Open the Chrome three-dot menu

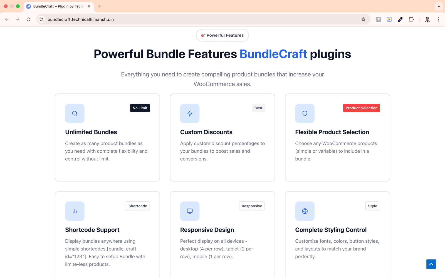click(x=438, y=19)
